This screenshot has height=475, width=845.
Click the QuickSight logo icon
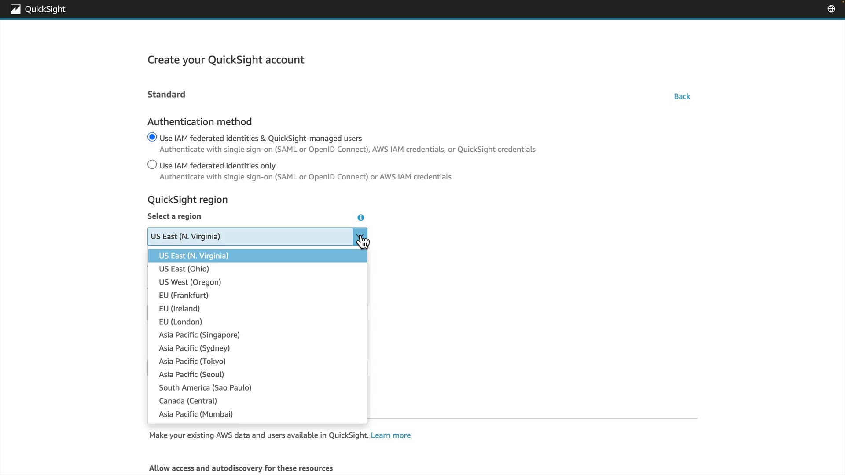coord(15,9)
